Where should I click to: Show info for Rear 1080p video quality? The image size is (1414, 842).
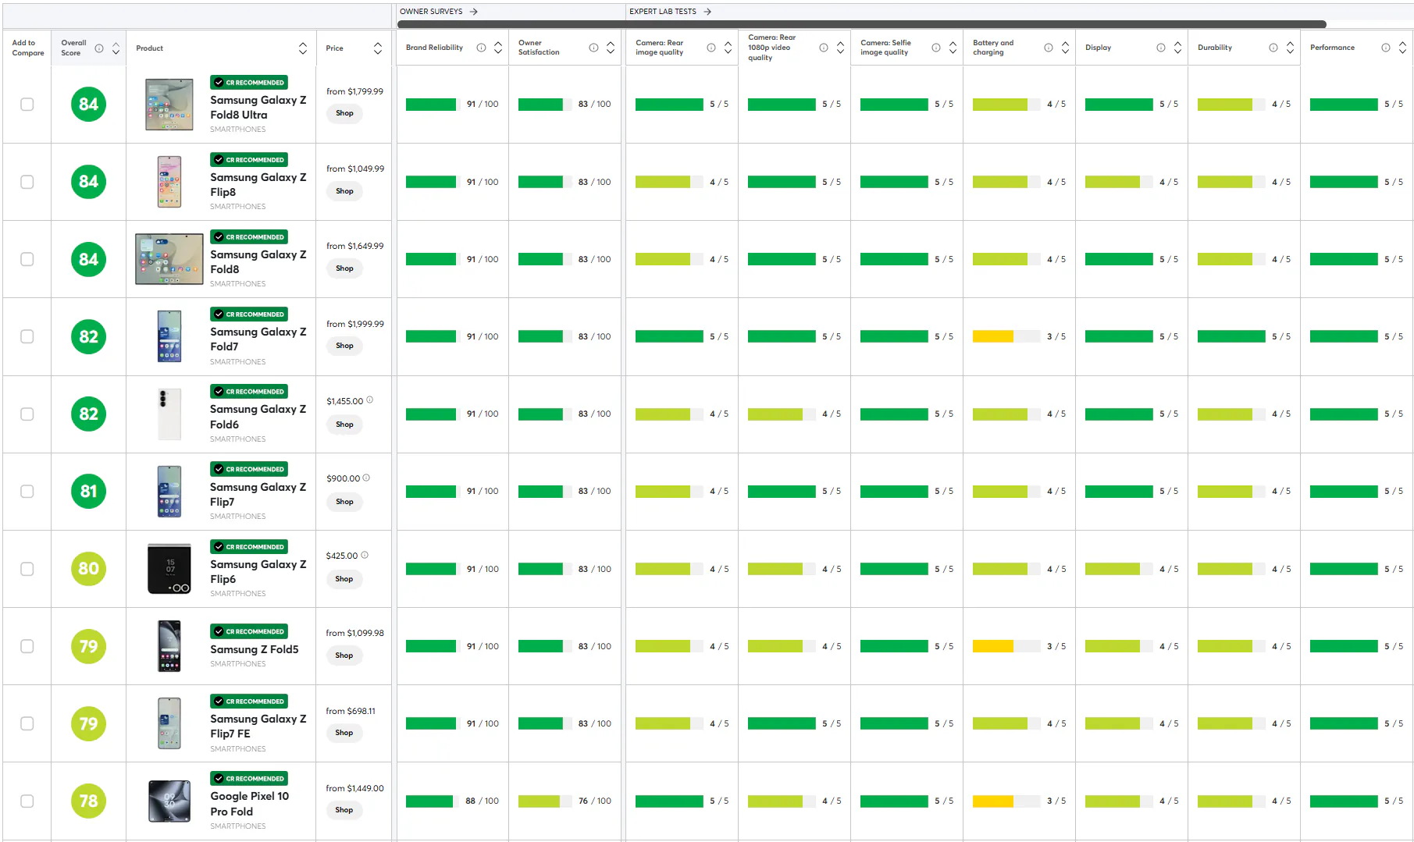tap(824, 48)
